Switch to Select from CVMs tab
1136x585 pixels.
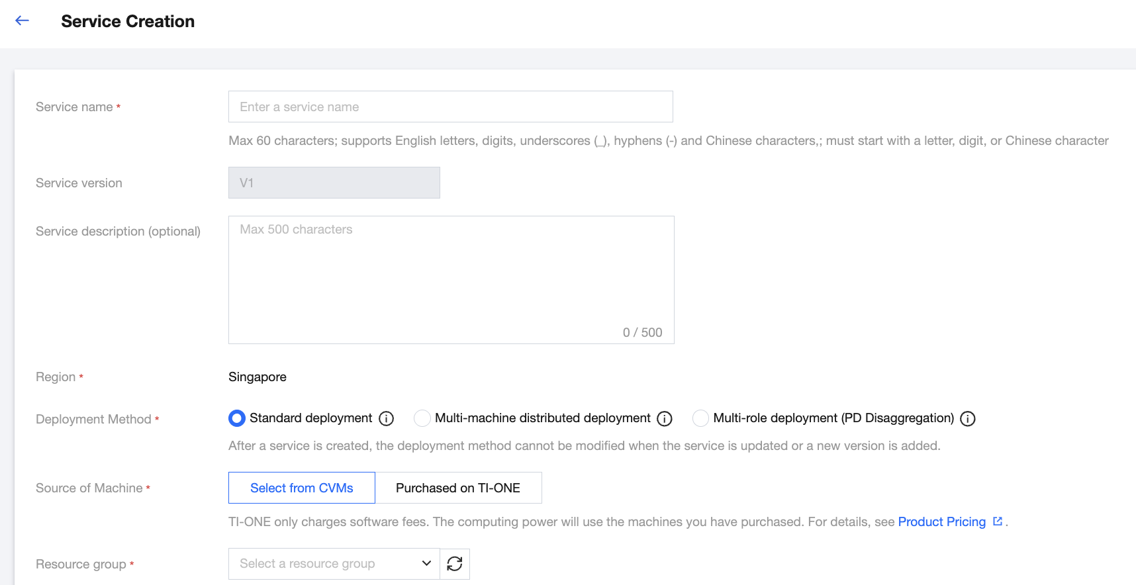click(x=302, y=488)
